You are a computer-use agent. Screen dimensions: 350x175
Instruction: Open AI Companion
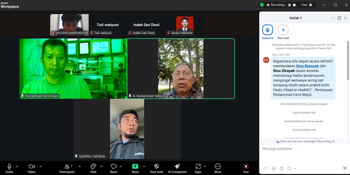coord(177,168)
